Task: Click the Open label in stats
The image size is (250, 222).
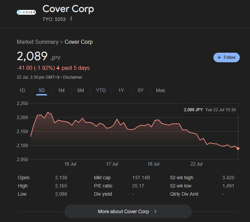Action: [x=24, y=178]
